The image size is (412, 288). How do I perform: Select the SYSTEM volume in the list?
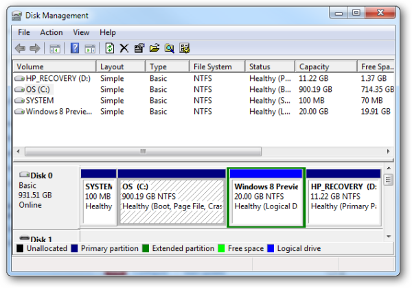click(x=40, y=100)
